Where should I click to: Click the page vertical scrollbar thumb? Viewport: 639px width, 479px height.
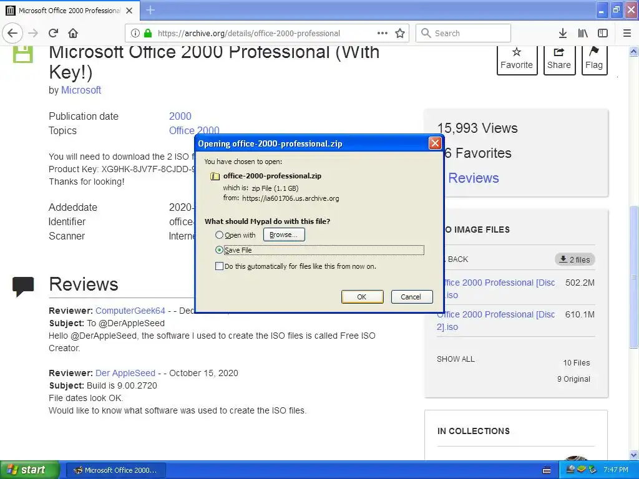[x=634, y=277]
